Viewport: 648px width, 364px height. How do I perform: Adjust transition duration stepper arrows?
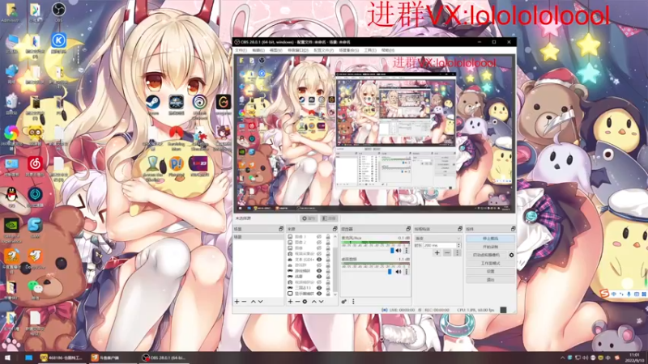coord(458,245)
